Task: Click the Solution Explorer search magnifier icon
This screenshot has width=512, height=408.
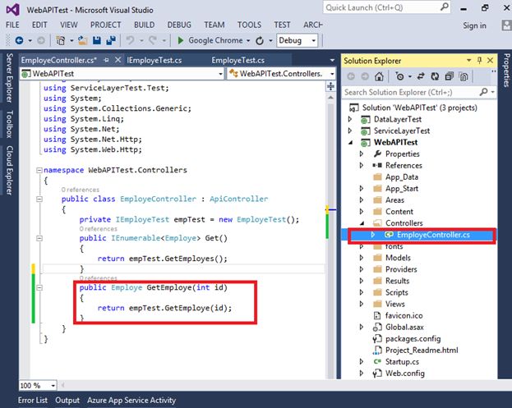Action: pyautogui.click(x=483, y=92)
